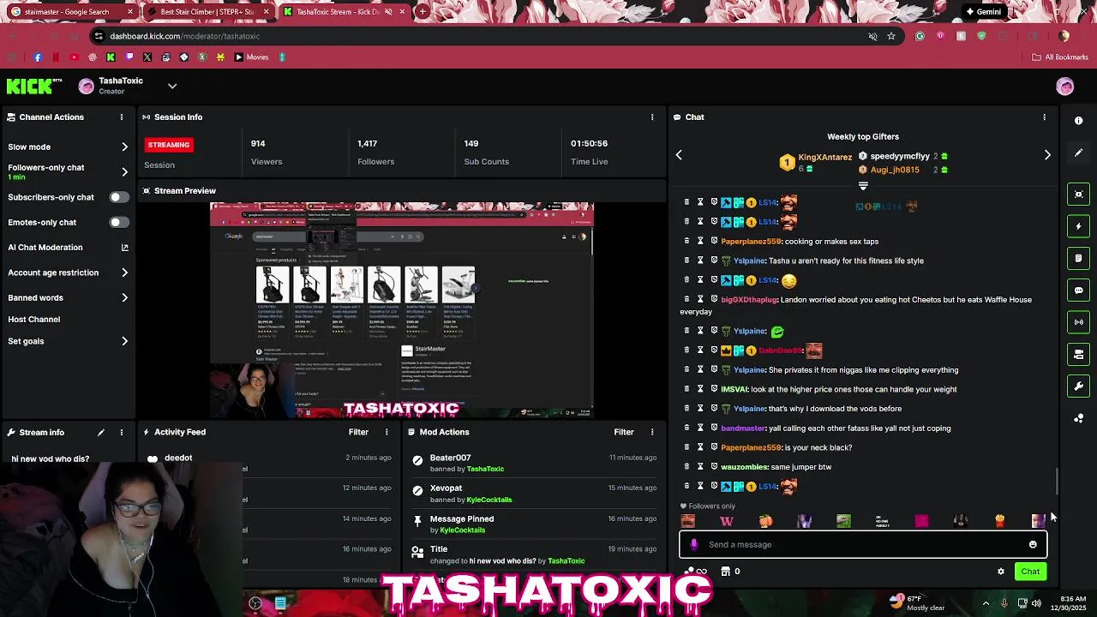Toggle Emotes-only chat switch
This screenshot has height=617, width=1097.
click(x=119, y=222)
